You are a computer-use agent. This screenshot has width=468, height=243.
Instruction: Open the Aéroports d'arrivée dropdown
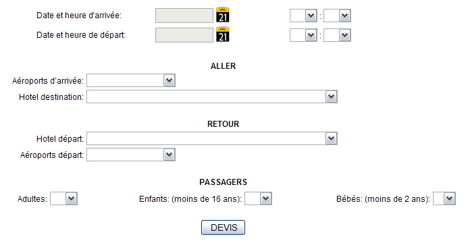131,80
